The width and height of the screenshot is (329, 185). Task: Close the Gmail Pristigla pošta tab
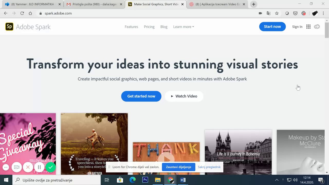[121, 4]
